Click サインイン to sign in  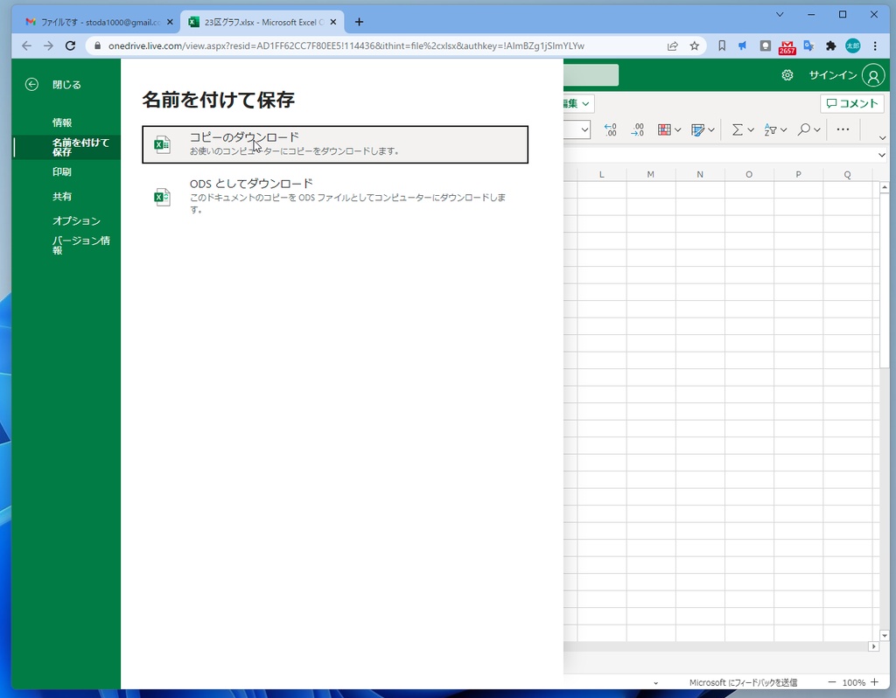pos(833,75)
